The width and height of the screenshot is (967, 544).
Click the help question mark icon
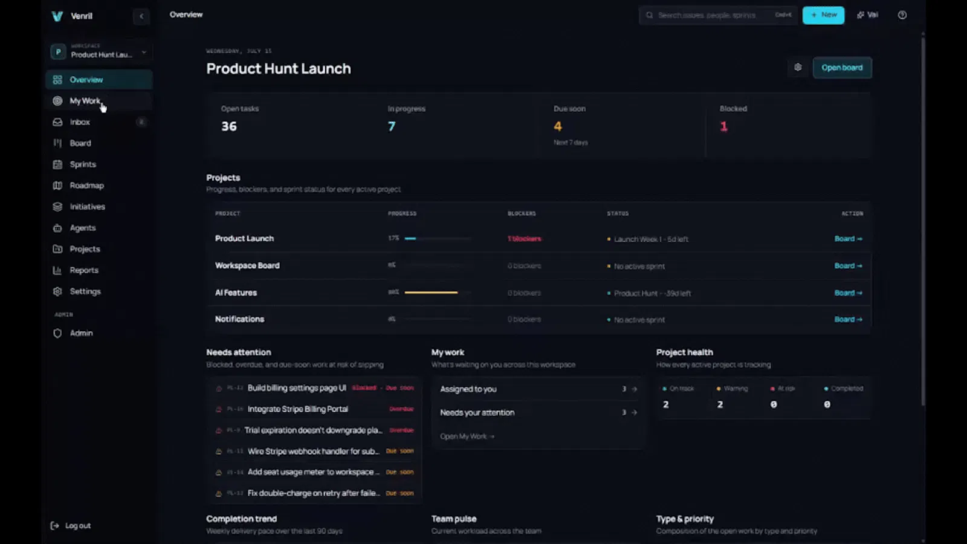point(902,15)
